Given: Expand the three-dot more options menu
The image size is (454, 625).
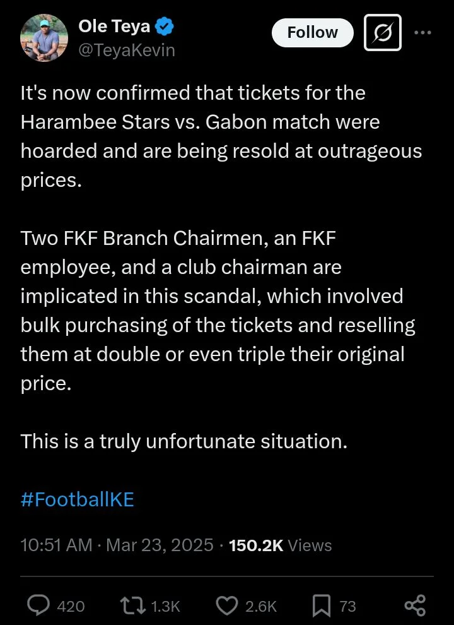Looking at the screenshot, I should 422,32.
